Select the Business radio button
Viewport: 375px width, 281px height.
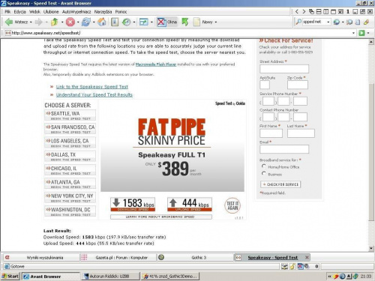(x=263, y=173)
